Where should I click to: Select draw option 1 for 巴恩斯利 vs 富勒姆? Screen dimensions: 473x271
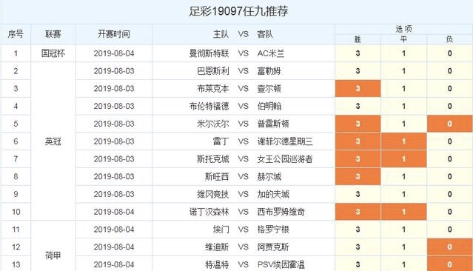click(403, 71)
